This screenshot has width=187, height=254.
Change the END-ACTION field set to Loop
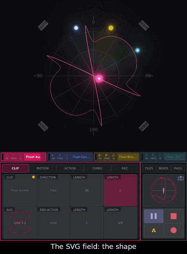[x=53, y=222]
